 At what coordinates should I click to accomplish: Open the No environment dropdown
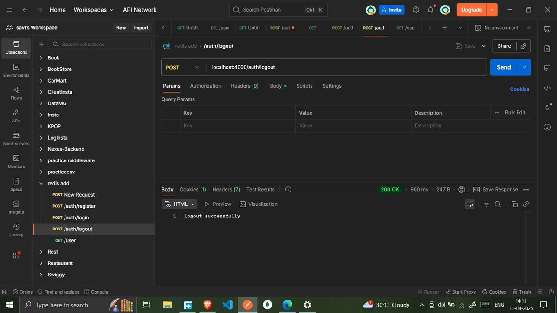503,28
